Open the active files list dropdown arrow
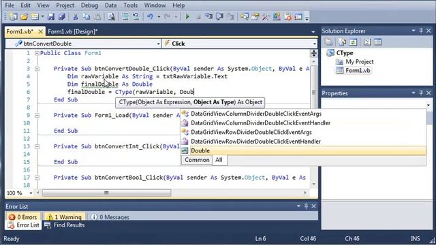This screenshot has width=436, height=245. 313,32
